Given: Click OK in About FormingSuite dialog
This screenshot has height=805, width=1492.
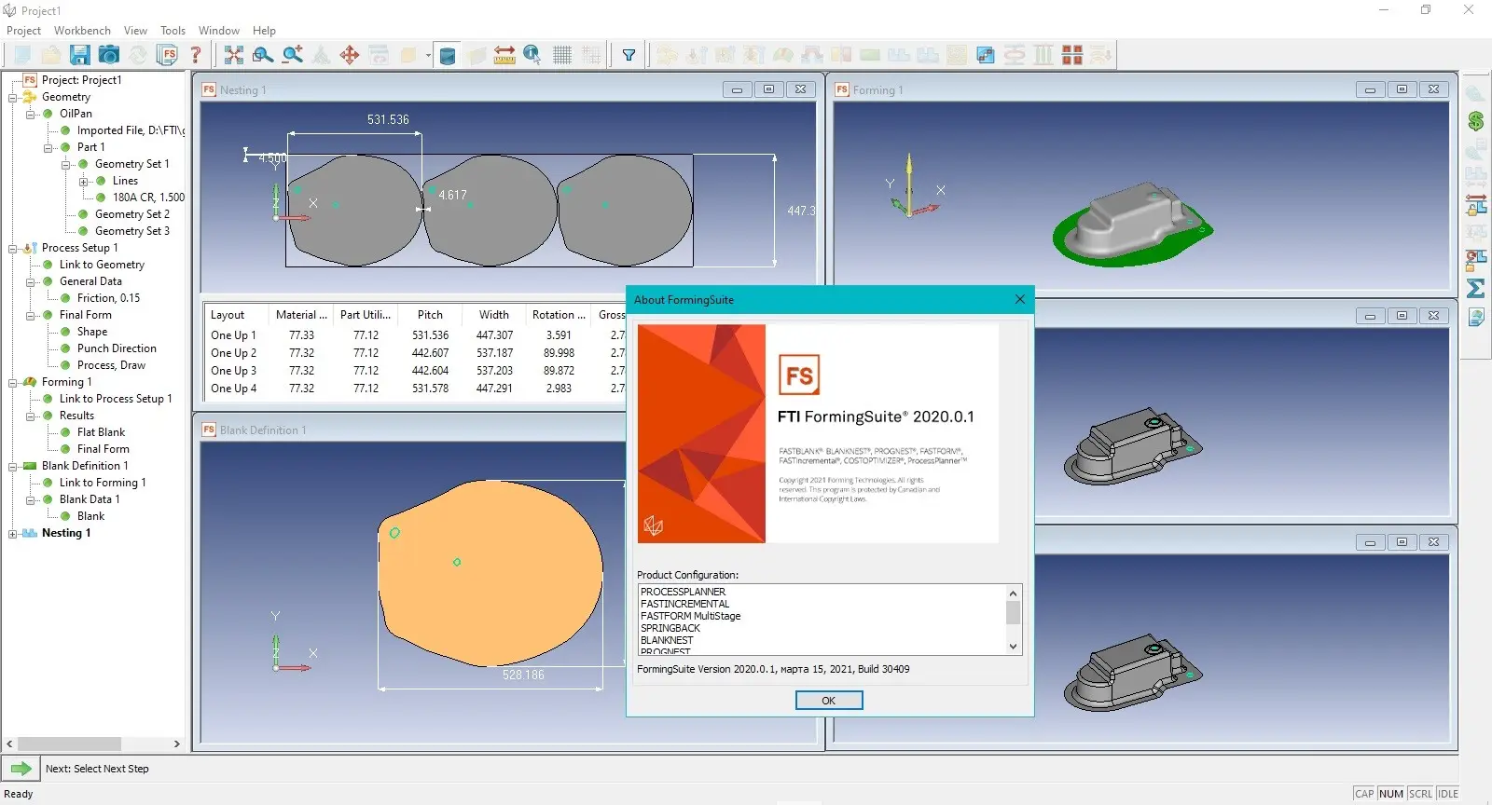Looking at the screenshot, I should (829, 700).
